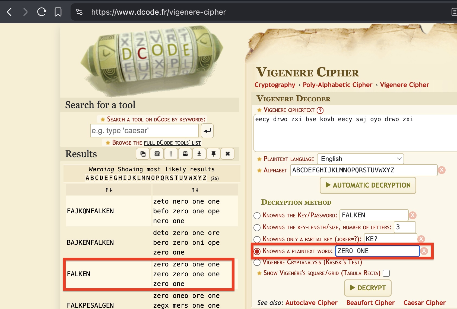
Task: Click the key-length number field
Action: click(x=405, y=227)
